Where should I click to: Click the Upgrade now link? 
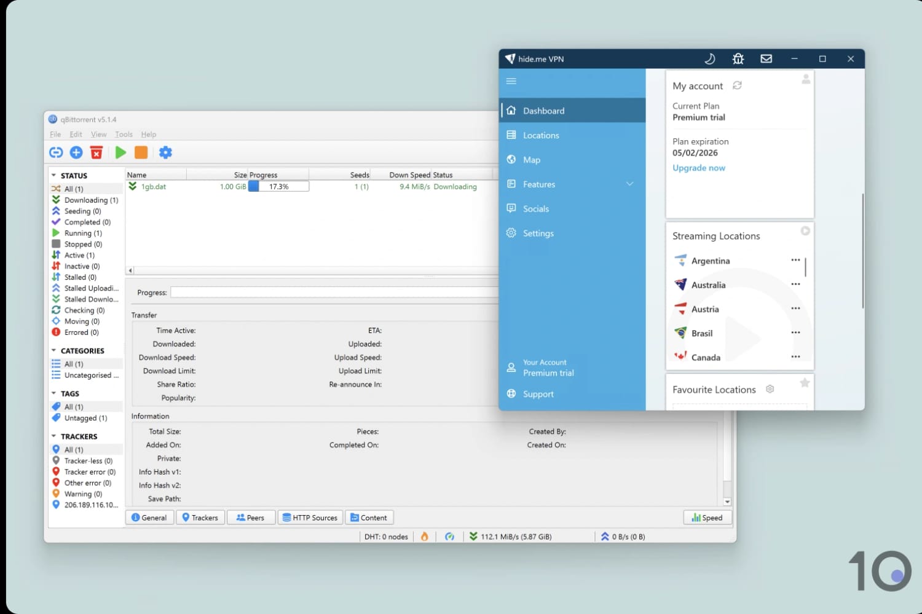point(699,168)
